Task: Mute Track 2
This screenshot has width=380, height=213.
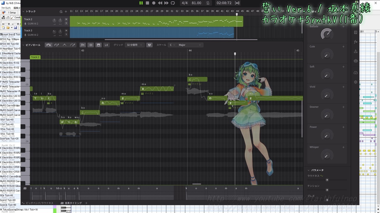Action: coord(66,19)
